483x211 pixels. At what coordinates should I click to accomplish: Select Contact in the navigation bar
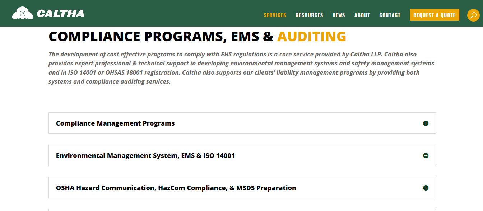[390, 15]
